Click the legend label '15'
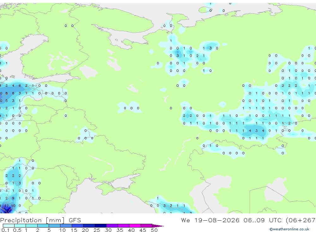 click(74, 230)
